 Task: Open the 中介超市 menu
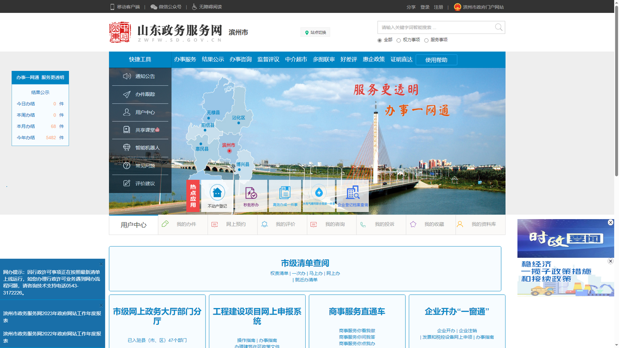coord(296,59)
